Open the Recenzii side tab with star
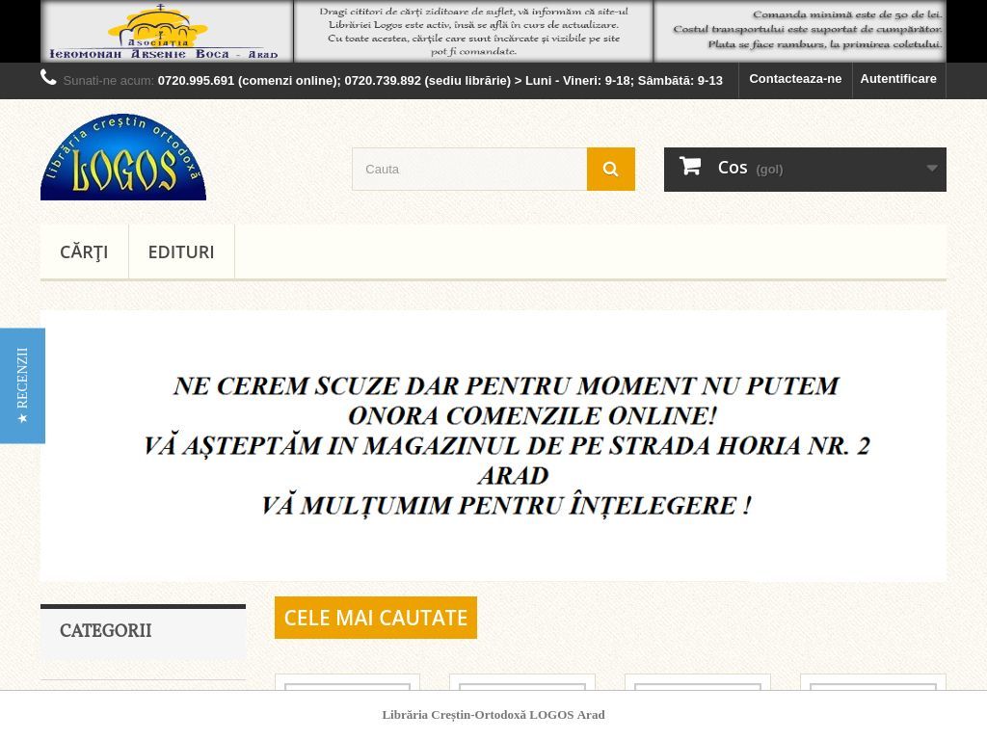Image resolution: width=987 pixels, height=740 pixels. click(x=22, y=385)
